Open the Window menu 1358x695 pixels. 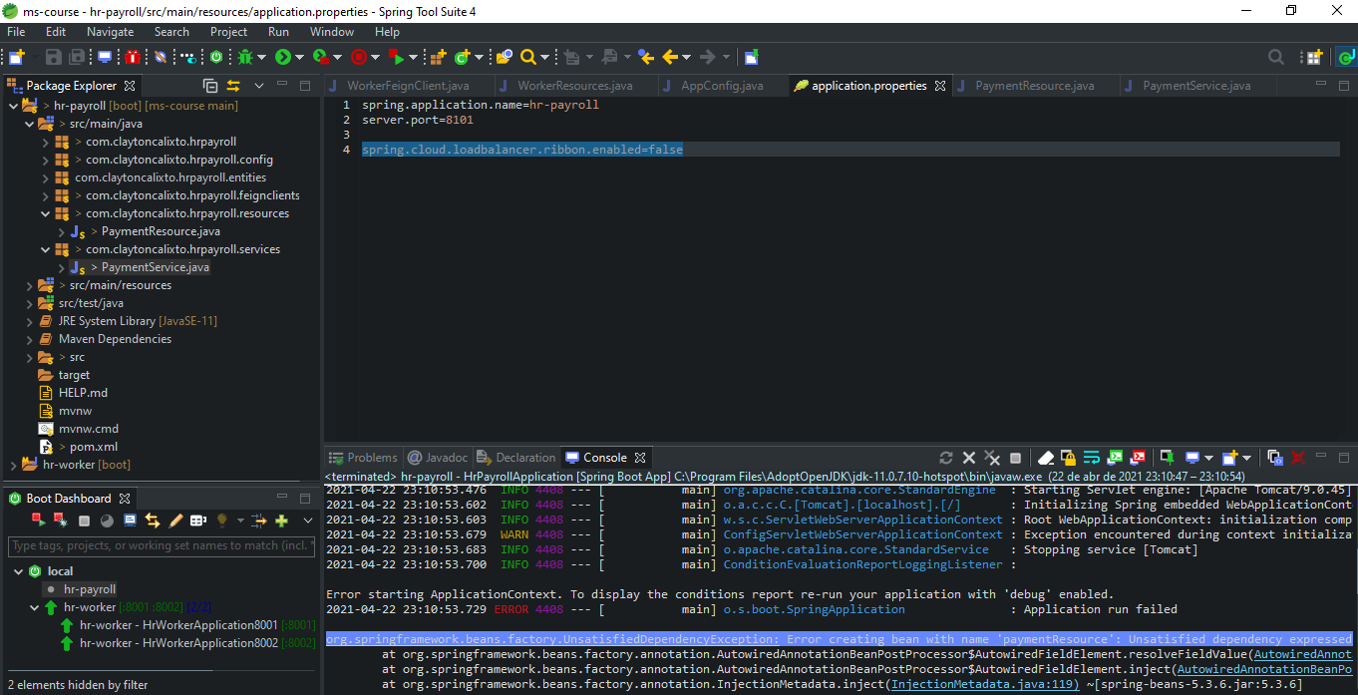click(x=331, y=32)
